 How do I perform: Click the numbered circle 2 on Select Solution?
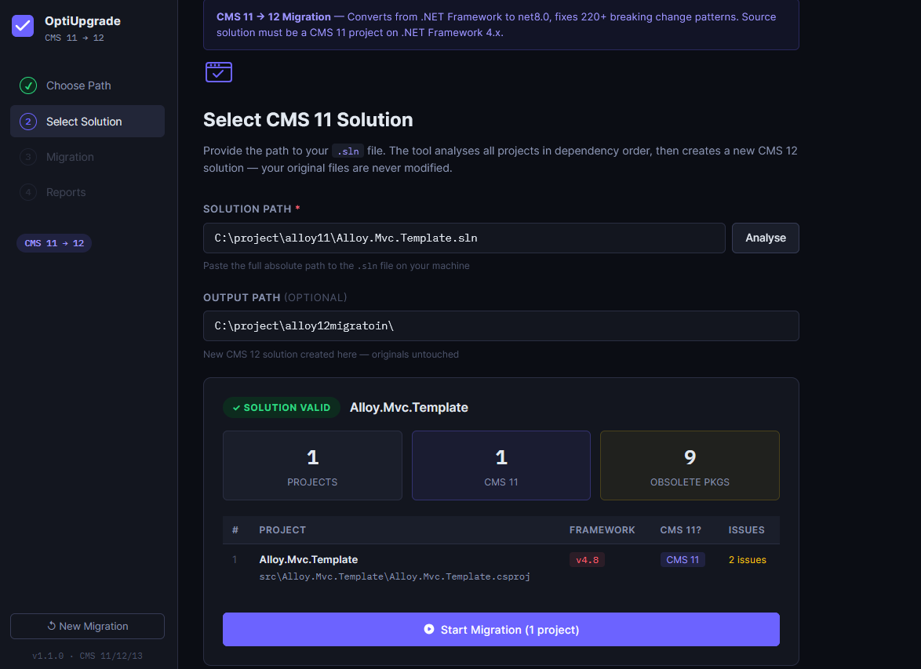click(x=28, y=122)
